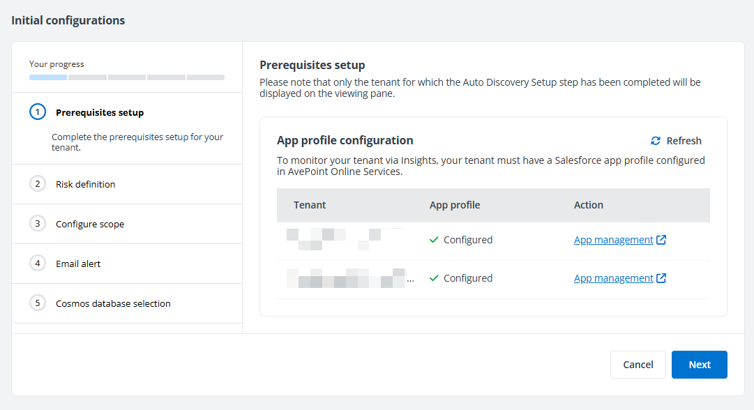Click the Cancel button
The height and width of the screenshot is (410, 754).
click(638, 365)
